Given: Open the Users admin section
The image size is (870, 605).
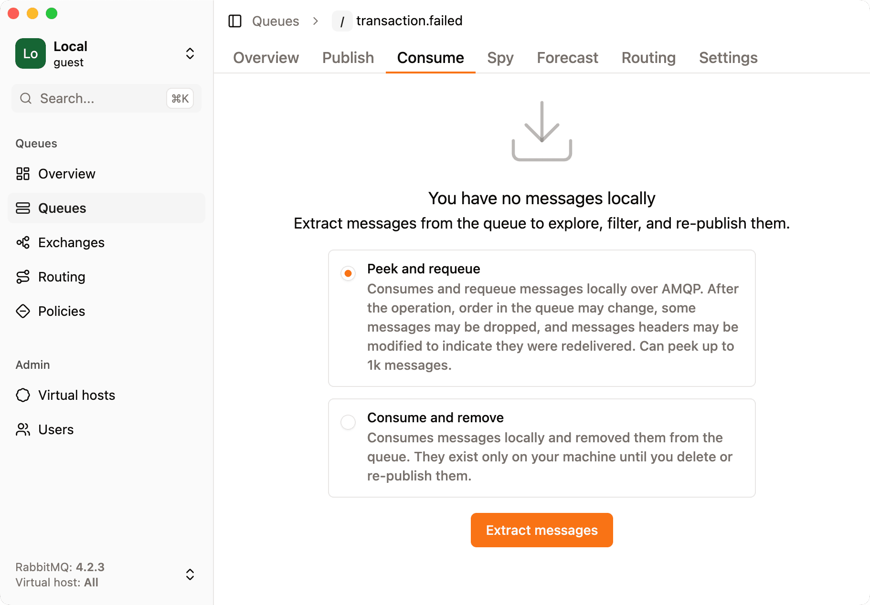Looking at the screenshot, I should click(56, 429).
